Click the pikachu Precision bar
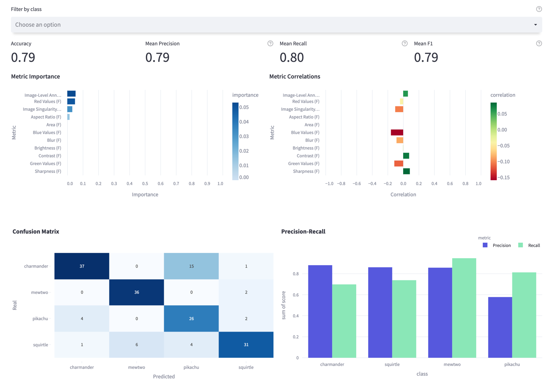 coord(500,327)
